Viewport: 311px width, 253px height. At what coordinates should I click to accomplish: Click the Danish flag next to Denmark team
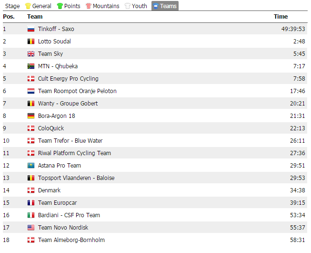tap(31, 190)
